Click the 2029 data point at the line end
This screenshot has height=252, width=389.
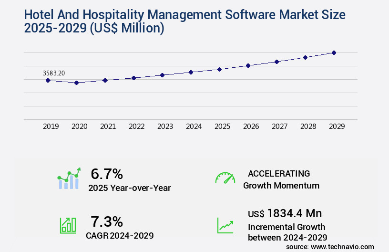(334, 52)
